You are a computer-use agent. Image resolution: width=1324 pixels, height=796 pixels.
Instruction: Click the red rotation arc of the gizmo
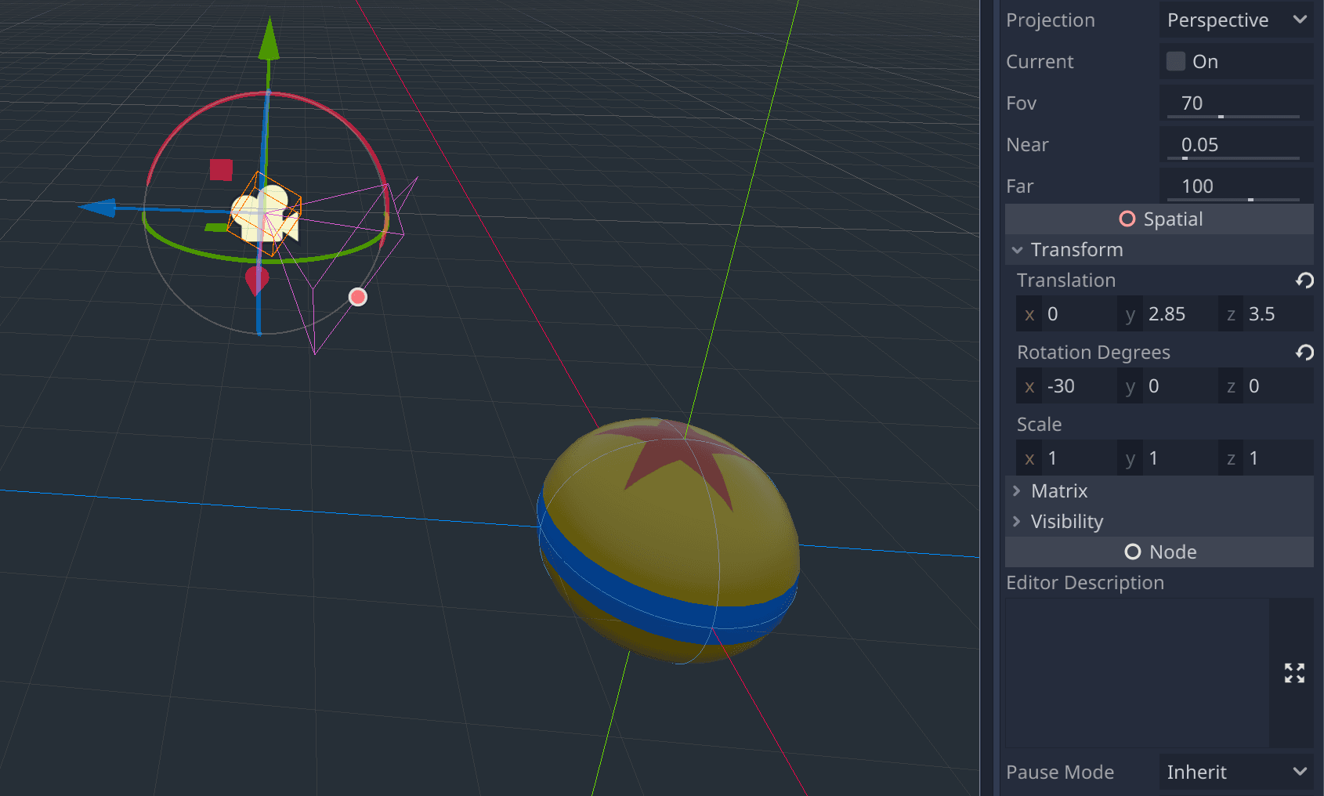click(x=345, y=122)
